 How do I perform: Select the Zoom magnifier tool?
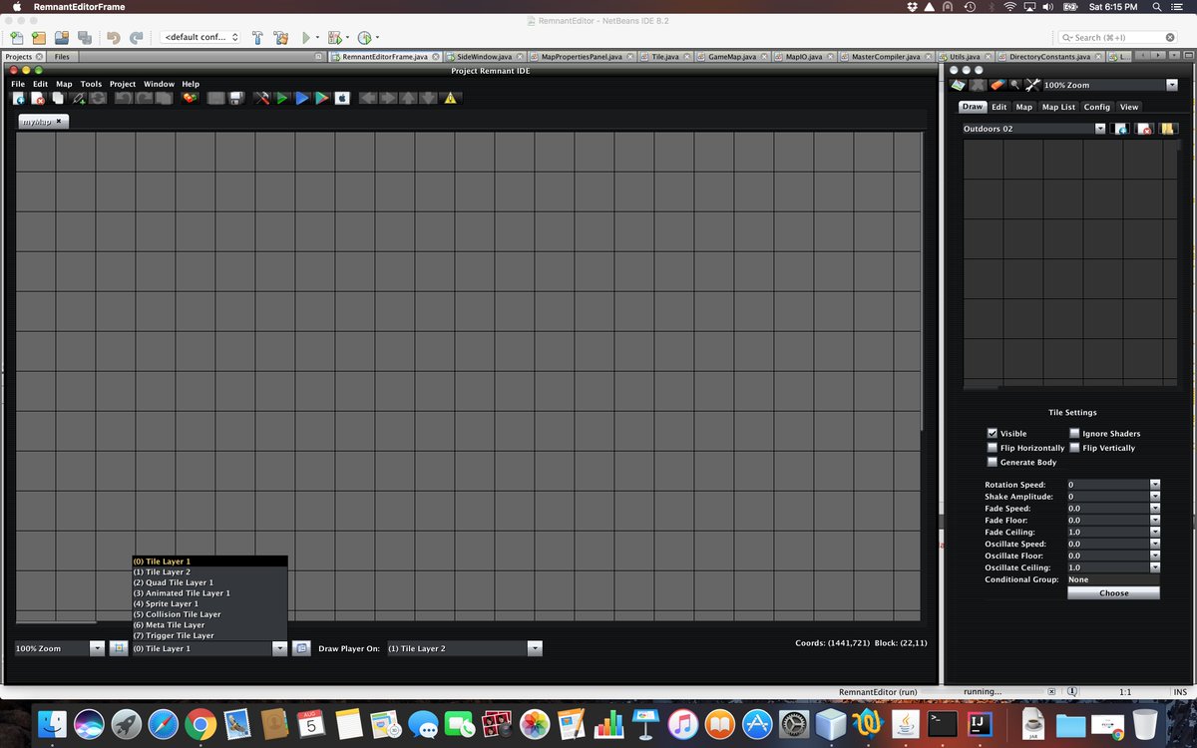(x=1014, y=85)
